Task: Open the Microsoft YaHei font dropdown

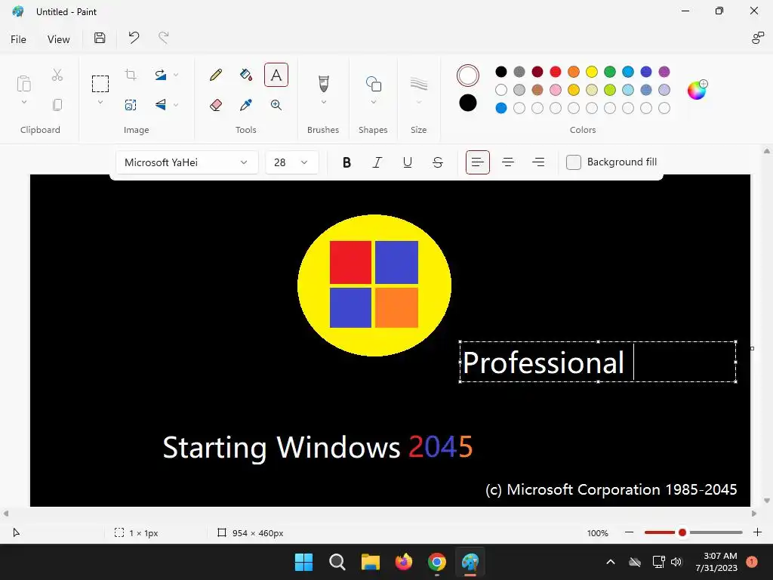Action: pyautogui.click(x=187, y=162)
